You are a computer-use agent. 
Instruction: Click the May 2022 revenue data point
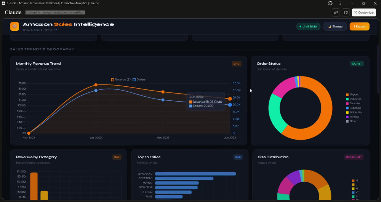click(163, 92)
